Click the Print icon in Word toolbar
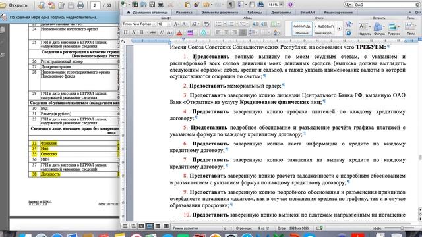This screenshot has width=422, height=237. [x=161, y=5]
